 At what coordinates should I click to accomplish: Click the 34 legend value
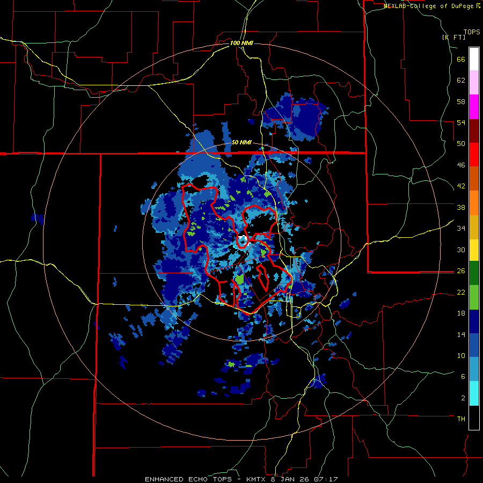click(461, 229)
